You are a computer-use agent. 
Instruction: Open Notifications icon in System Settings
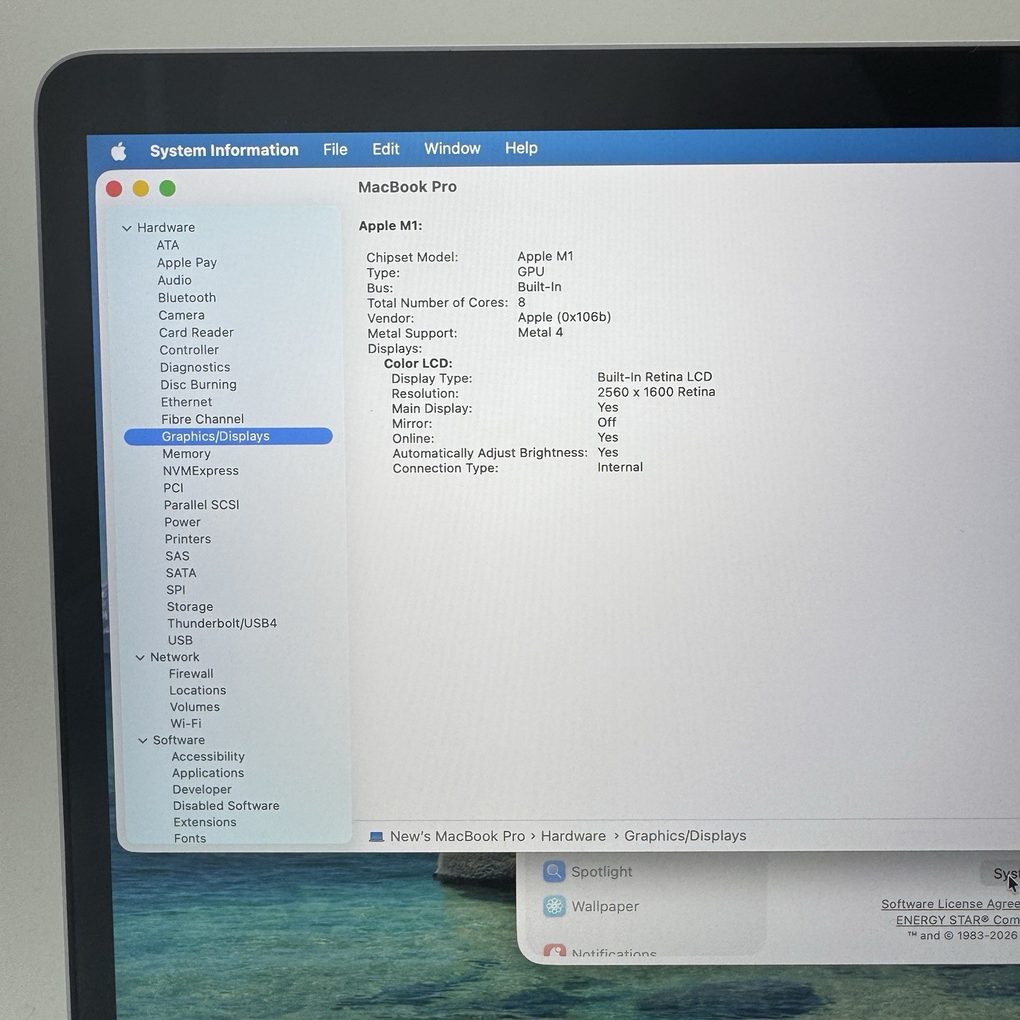click(x=555, y=951)
